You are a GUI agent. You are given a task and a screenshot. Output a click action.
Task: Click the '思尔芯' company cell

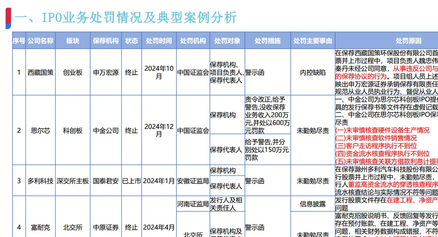click(40, 130)
